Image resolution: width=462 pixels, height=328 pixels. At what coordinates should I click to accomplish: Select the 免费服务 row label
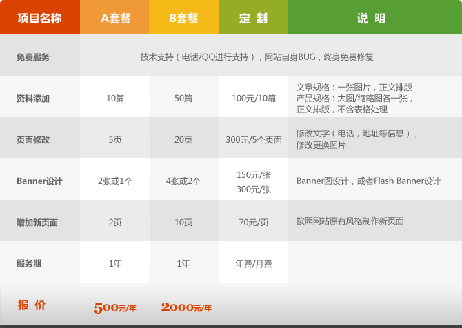point(33,57)
